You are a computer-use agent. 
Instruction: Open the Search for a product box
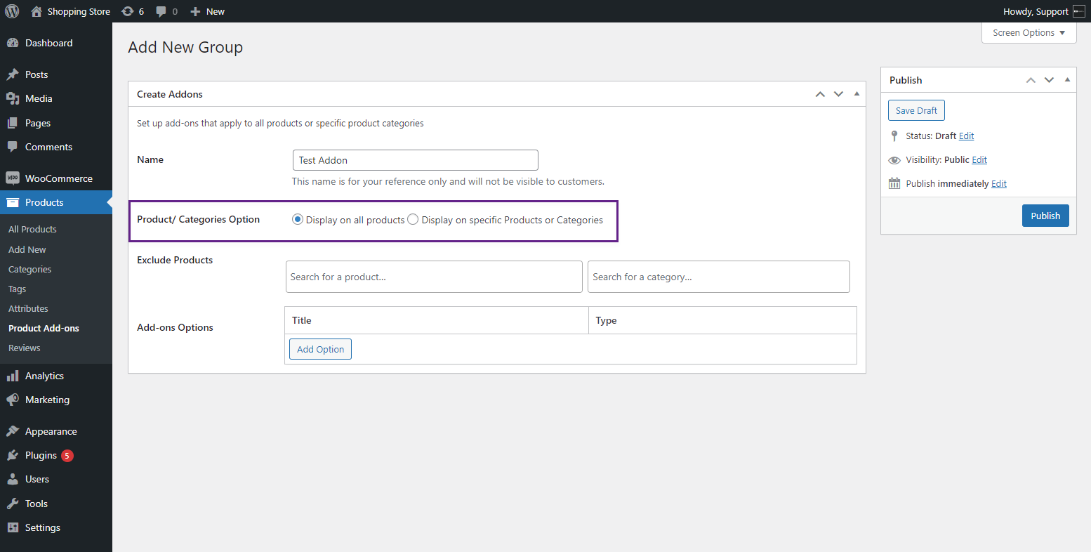434,277
